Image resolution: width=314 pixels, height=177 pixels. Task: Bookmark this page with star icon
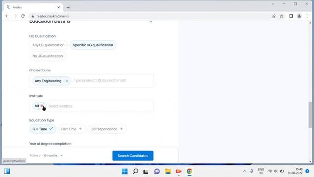[281, 16]
